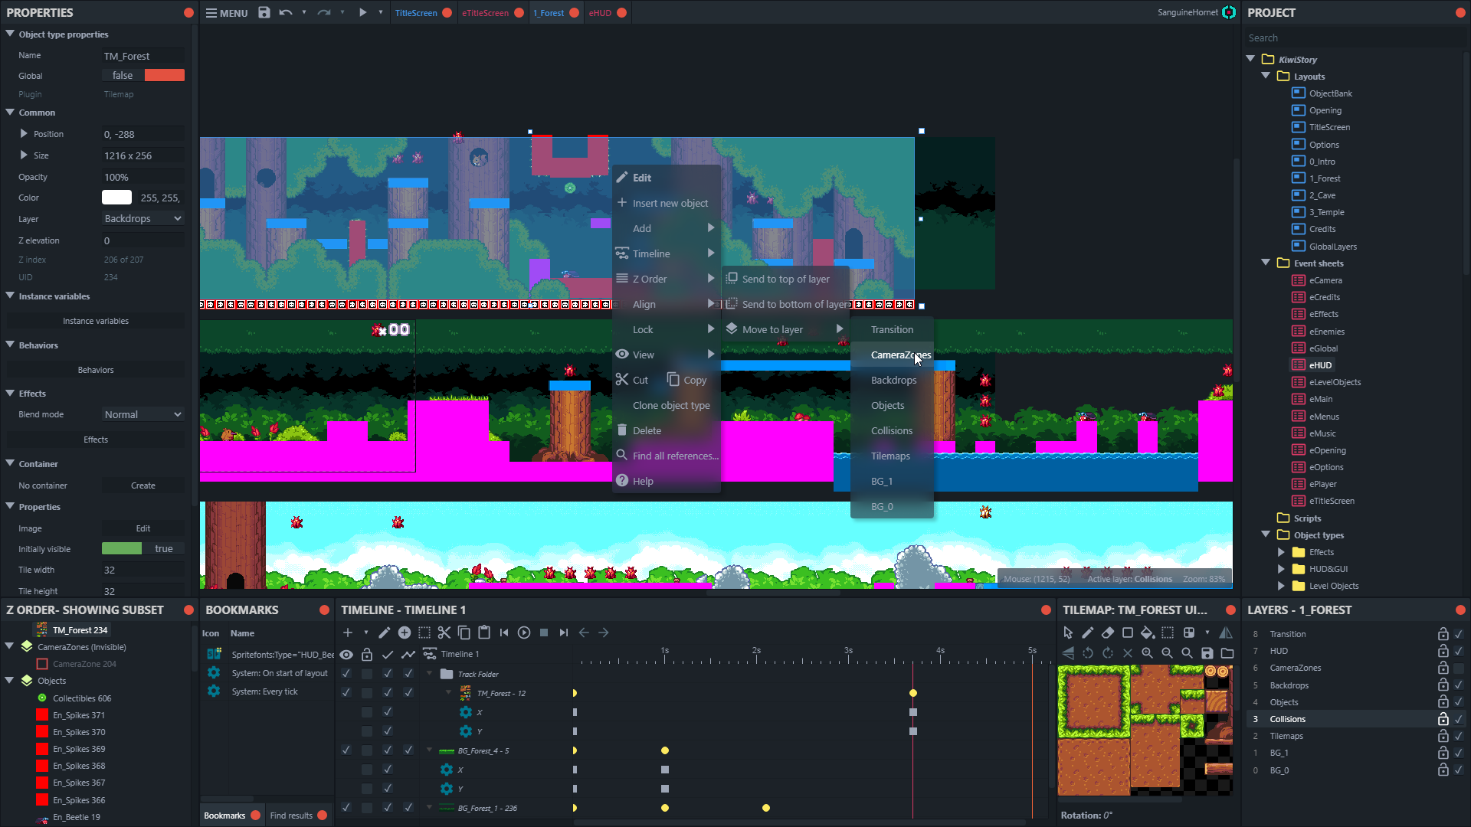Choose CameraZones in Move to layer submenu
The height and width of the screenshot is (827, 1471).
pos(899,355)
